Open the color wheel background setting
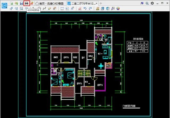Viewport: 170px width, 118px height. point(118,9)
